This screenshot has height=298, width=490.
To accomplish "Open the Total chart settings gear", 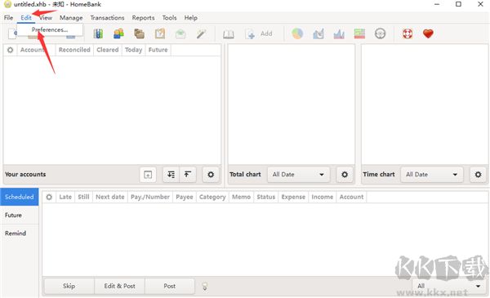I will pos(345,175).
